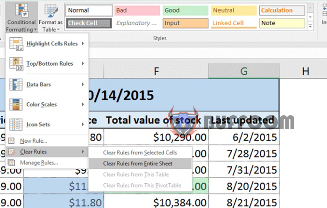Viewport: 327px width, 208px height.
Task: Apply the Explanatory text cell style
Action: tap(137, 23)
